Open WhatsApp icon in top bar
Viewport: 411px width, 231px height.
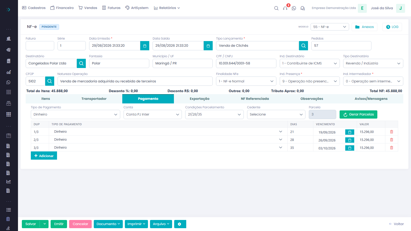294,8
